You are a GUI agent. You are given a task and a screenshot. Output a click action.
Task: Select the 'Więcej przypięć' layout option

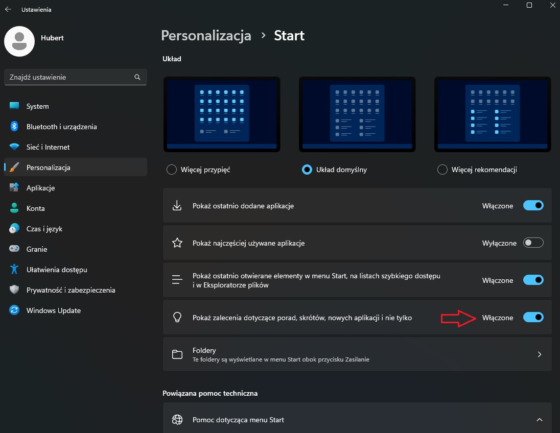[x=172, y=169]
